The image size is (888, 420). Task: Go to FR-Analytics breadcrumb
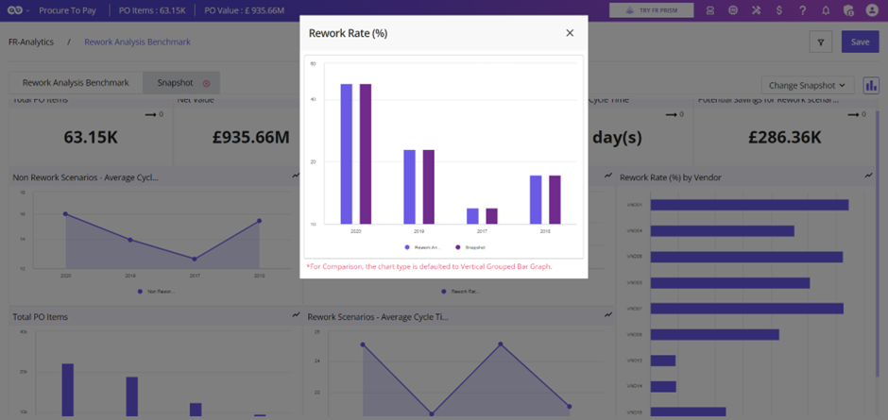coord(31,42)
